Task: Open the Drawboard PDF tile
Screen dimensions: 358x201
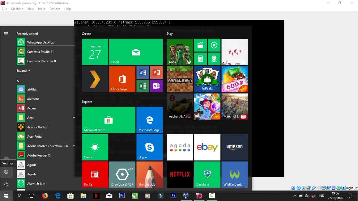Action: pos(122,174)
